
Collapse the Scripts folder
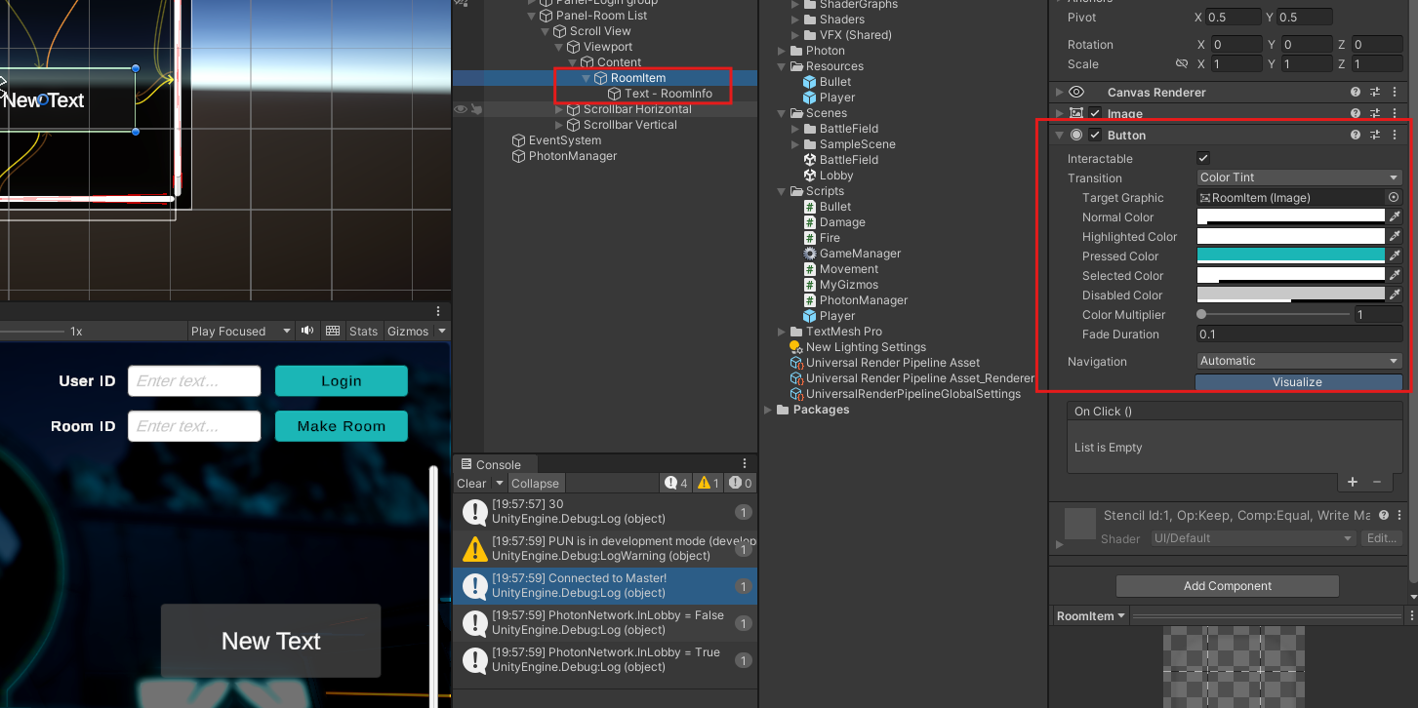tap(782, 191)
